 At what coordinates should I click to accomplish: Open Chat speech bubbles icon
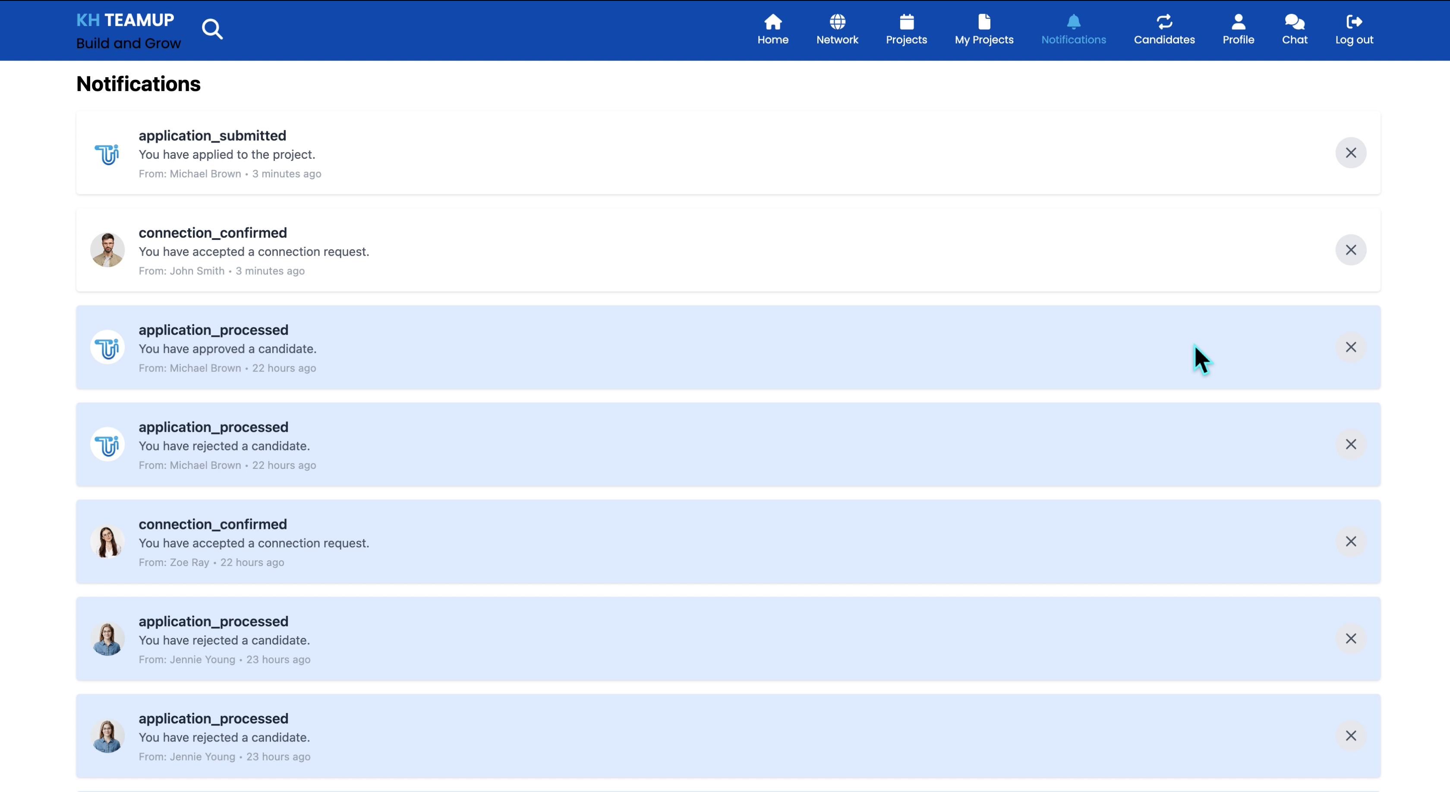coord(1295,22)
